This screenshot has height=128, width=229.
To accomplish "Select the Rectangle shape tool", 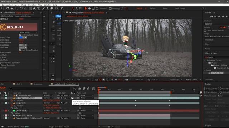I will pos(30,9).
